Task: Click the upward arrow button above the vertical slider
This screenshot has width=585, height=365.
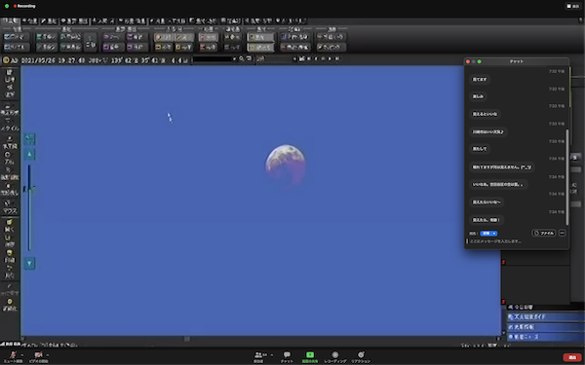Action: 29,154
